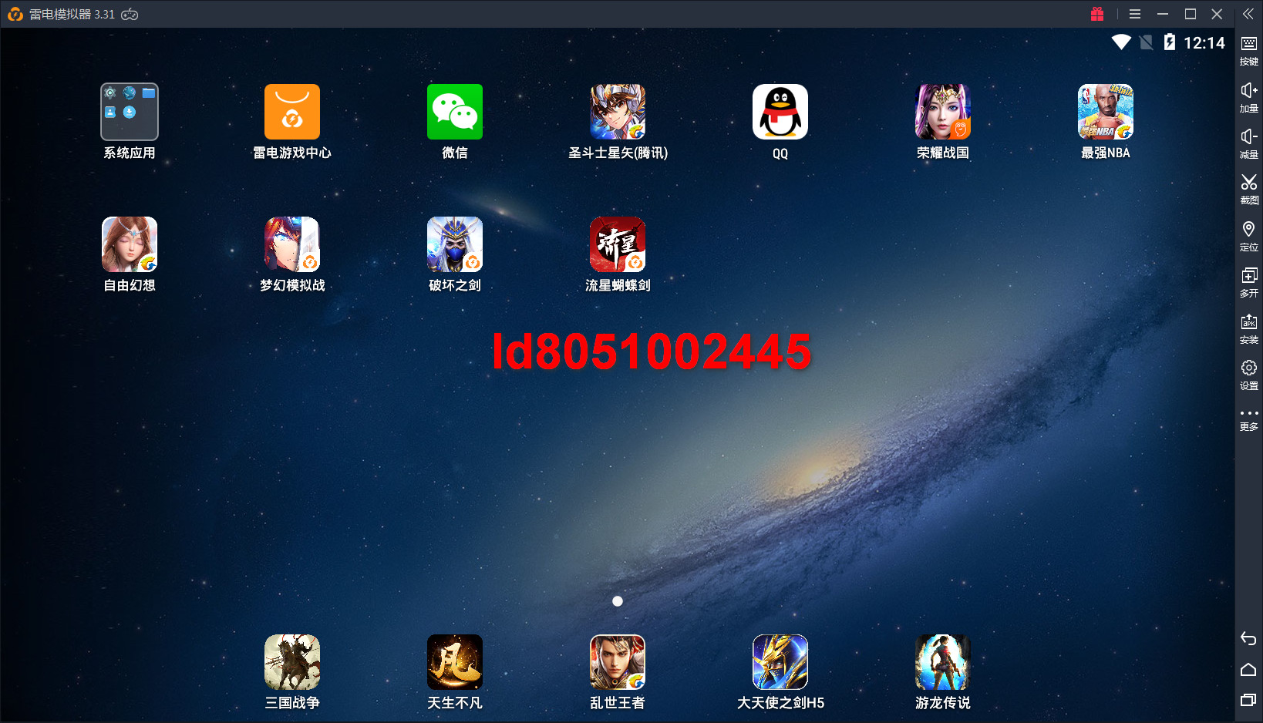Open 雷电游戏中心 game center
1263x723 pixels.
pyautogui.click(x=291, y=113)
